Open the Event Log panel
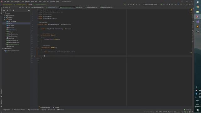This screenshot has width=201, height=113. coord(187,110)
